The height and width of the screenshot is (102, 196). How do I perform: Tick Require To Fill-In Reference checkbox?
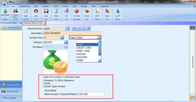[x=44, y=80]
